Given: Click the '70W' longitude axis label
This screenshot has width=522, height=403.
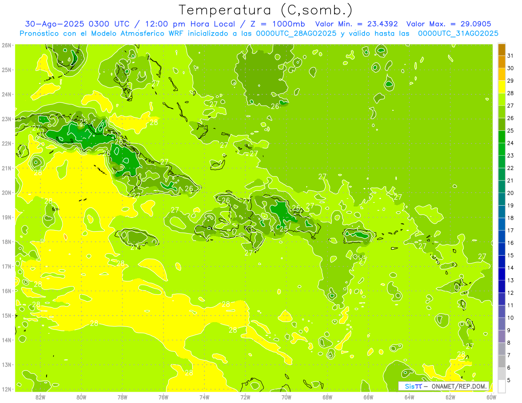Looking at the screenshot, I should tap(286, 397).
